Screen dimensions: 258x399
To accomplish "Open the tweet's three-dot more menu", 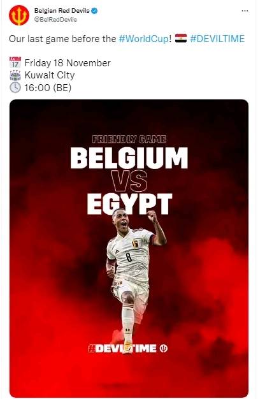I will click(245, 11).
